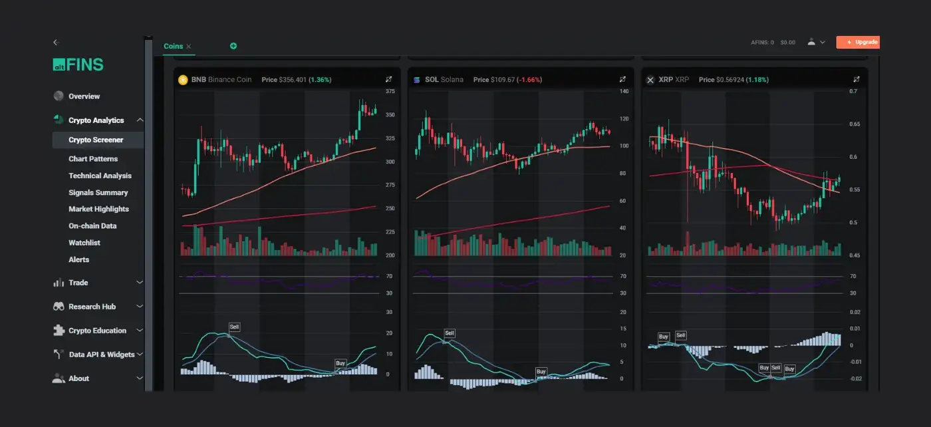Expand the BNB Binance Coin chart

coord(389,80)
